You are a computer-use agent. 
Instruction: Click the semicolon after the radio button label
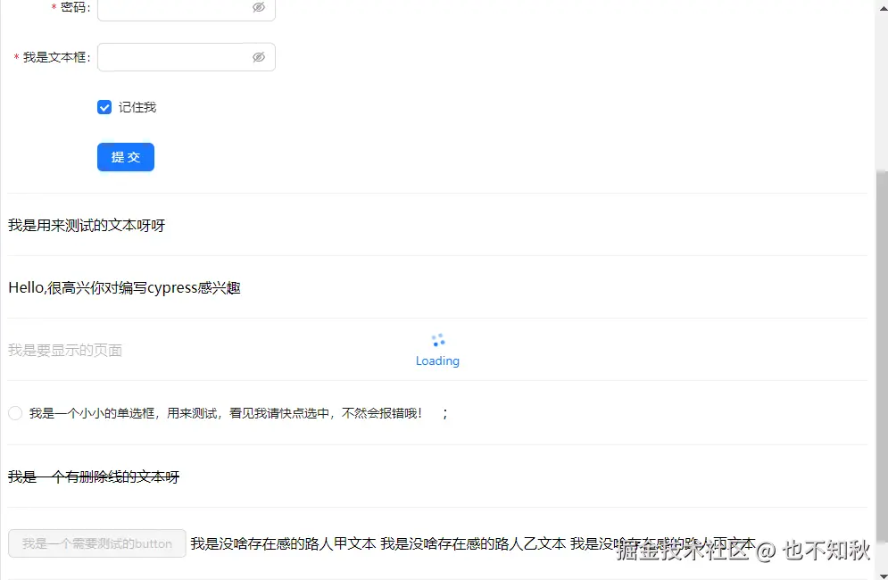click(445, 412)
